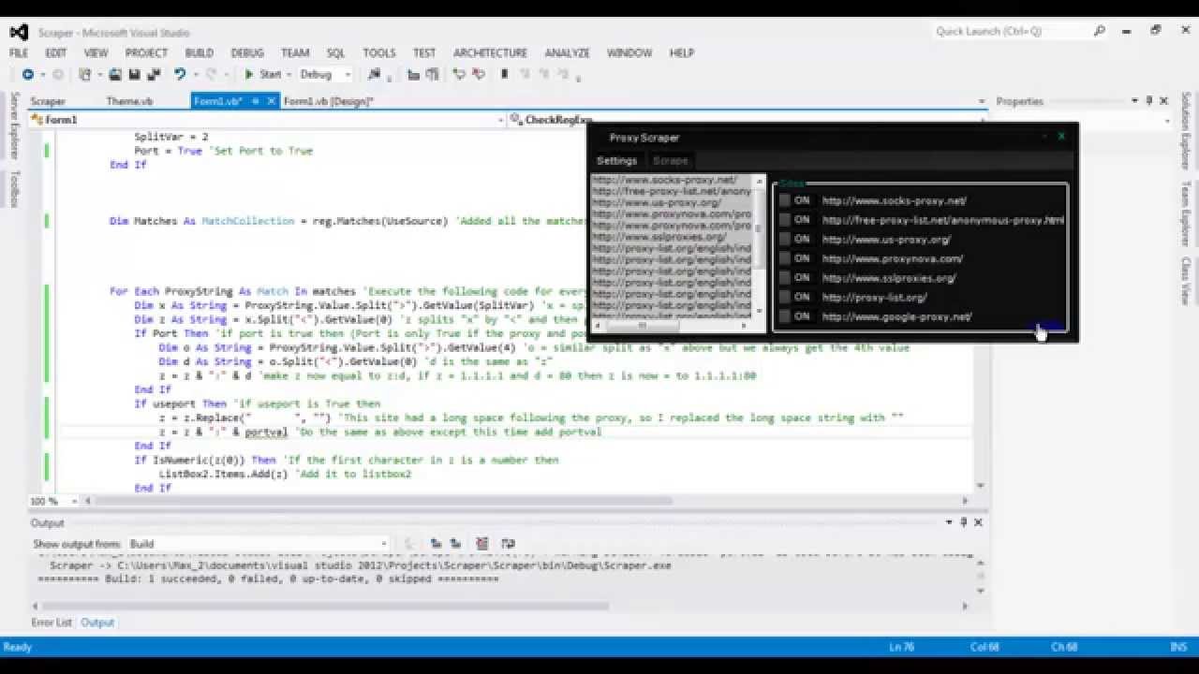The width and height of the screenshot is (1199, 674).
Task: Open the Team Explorer side tab
Action: [1186, 212]
